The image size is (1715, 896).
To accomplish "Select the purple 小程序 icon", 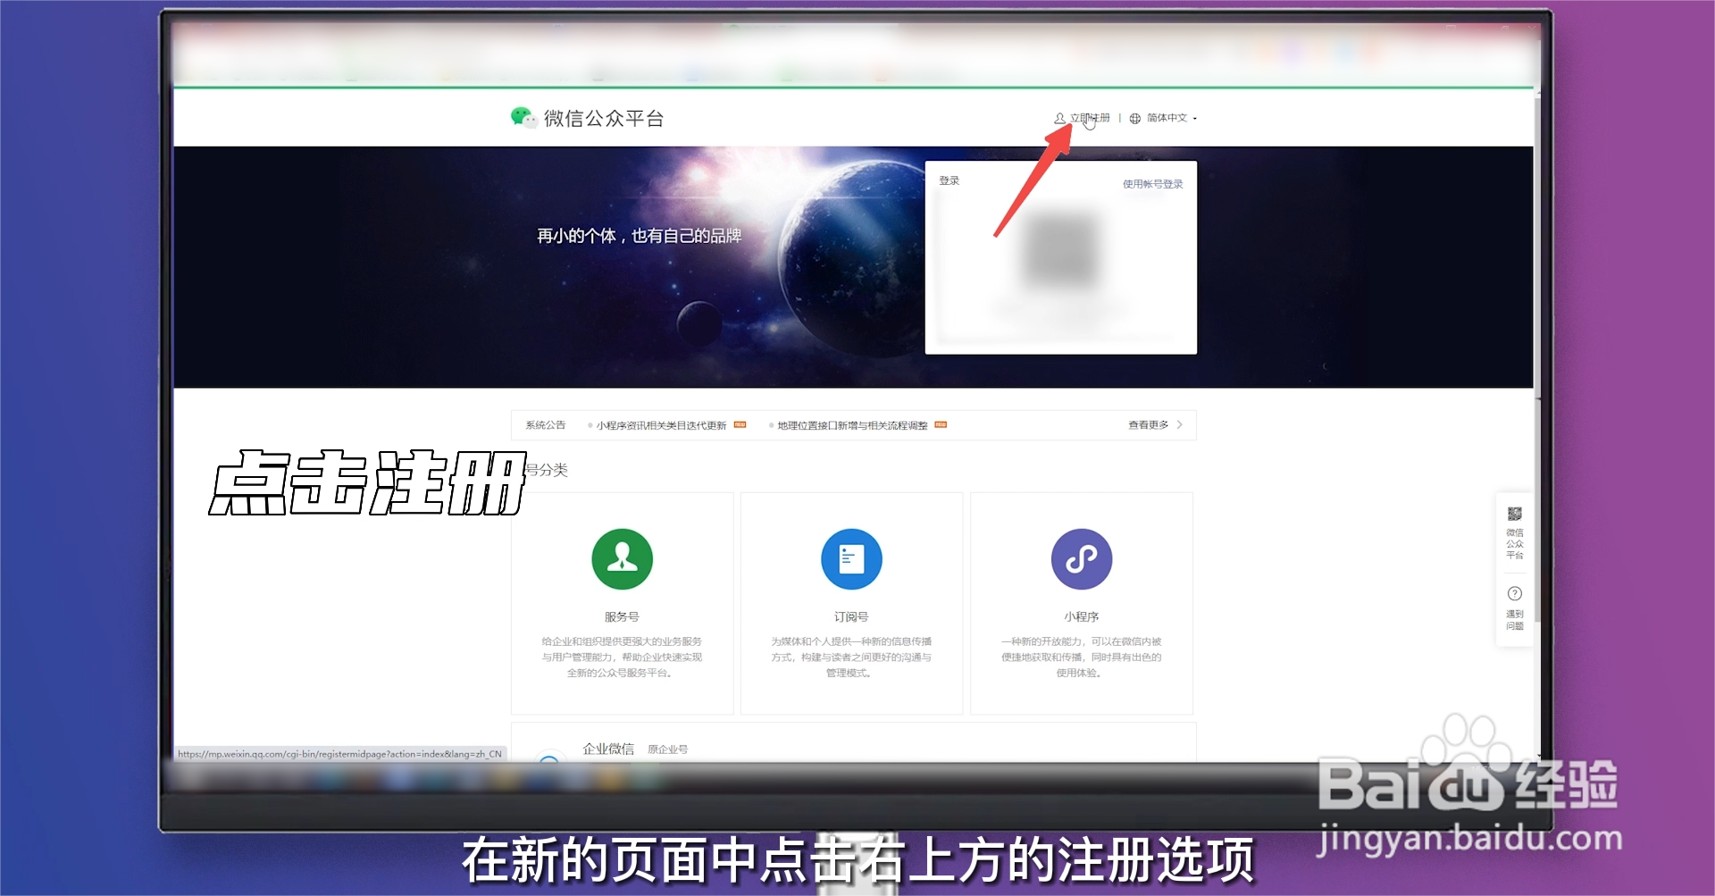I will point(1081,557).
